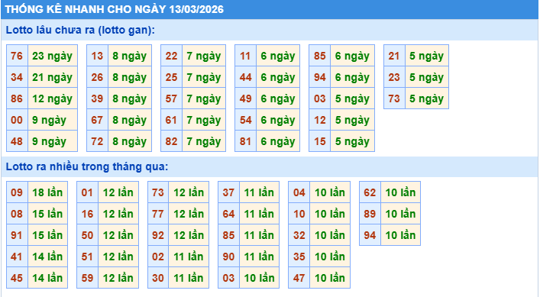The height and width of the screenshot is (297, 540).
Task: Select lotto number 48
Action: pyautogui.click(x=17, y=141)
